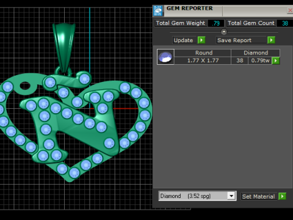Click green arrow beside 0.79tw gem row
The width and height of the screenshot is (293, 220).
click(x=276, y=61)
